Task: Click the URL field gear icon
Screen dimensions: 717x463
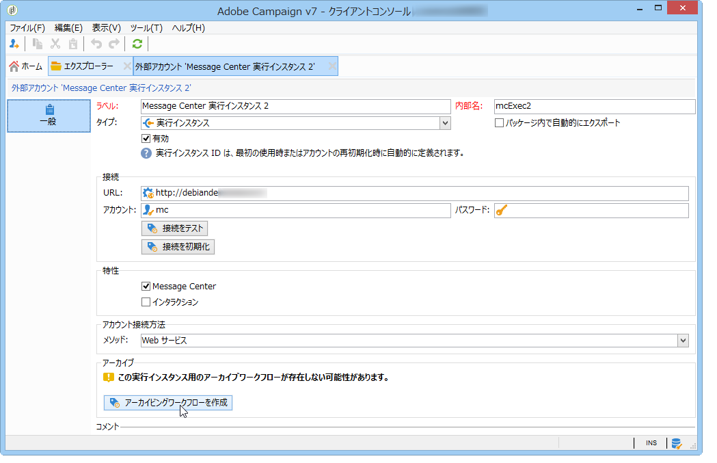Action: tap(148, 193)
